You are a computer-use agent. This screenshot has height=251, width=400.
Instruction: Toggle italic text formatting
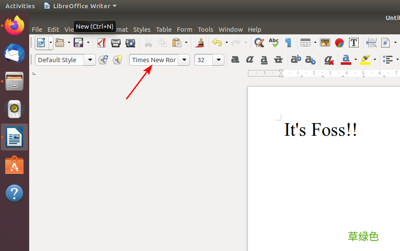(250, 60)
